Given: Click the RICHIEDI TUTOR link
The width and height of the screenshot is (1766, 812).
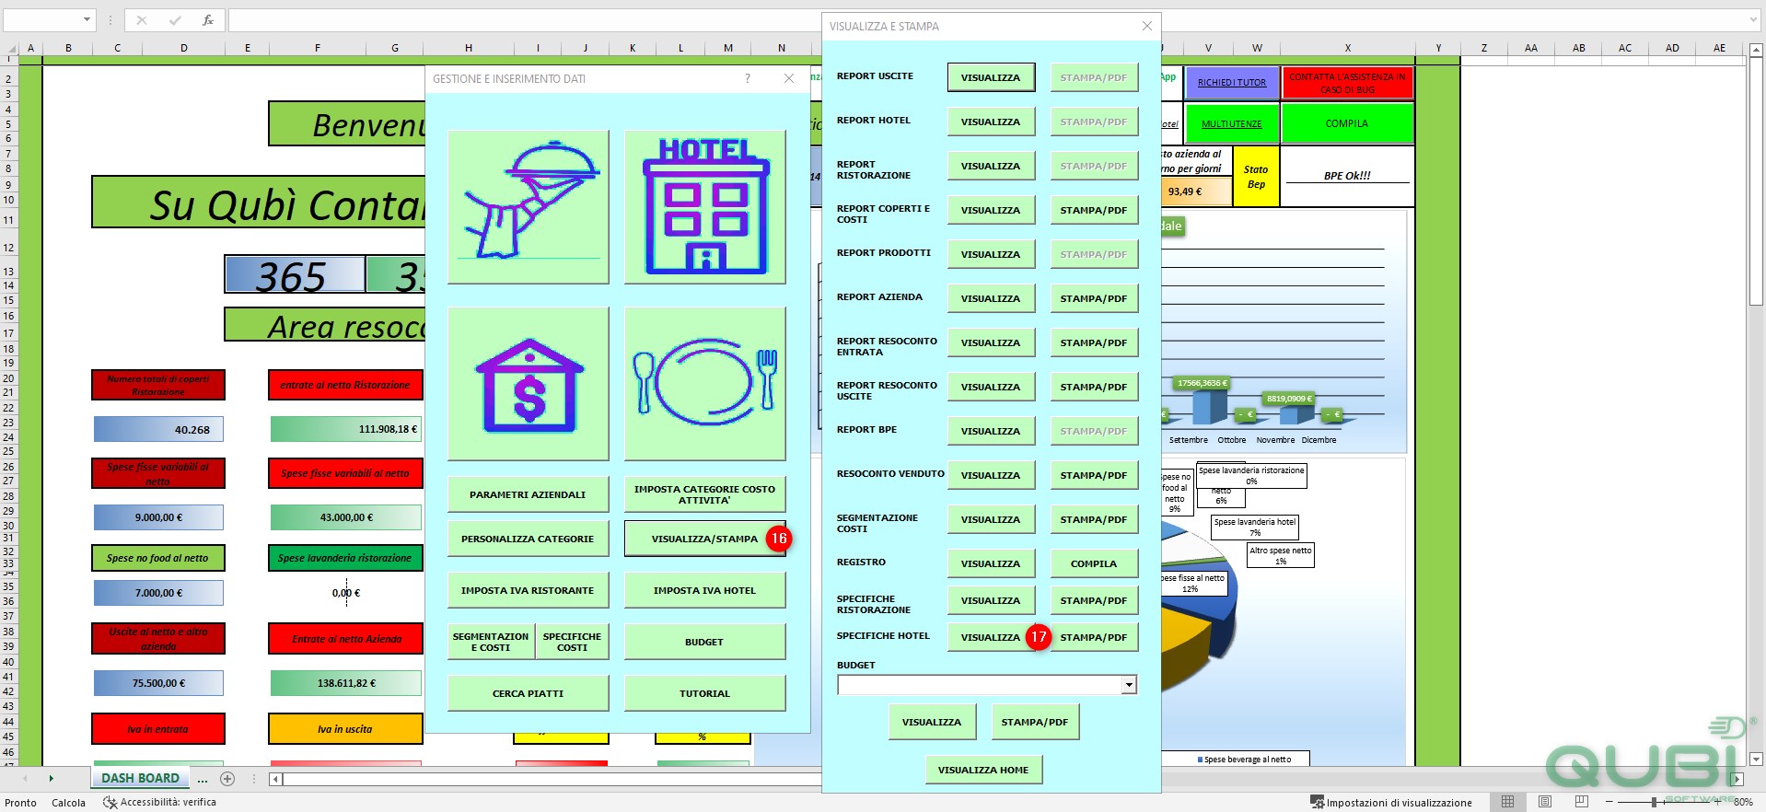Looking at the screenshot, I should pos(1232,83).
